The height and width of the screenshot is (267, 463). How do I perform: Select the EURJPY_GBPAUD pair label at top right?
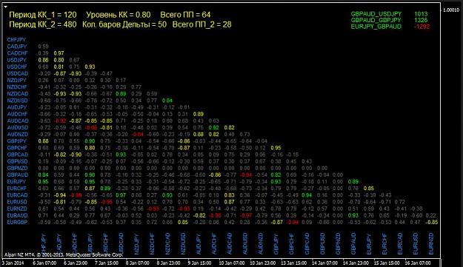click(x=376, y=27)
